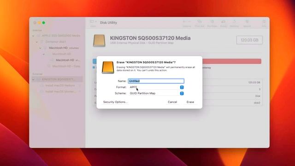Click the yellow minimize window button

click(x=39, y=23)
